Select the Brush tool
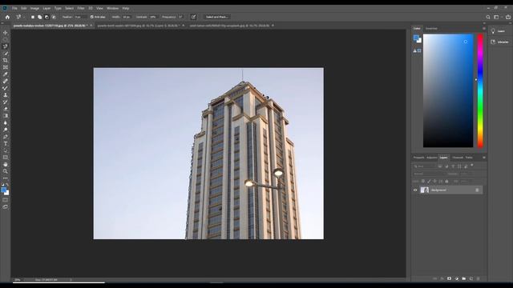The height and width of the screenshot is (288, 513). (6, 88)
